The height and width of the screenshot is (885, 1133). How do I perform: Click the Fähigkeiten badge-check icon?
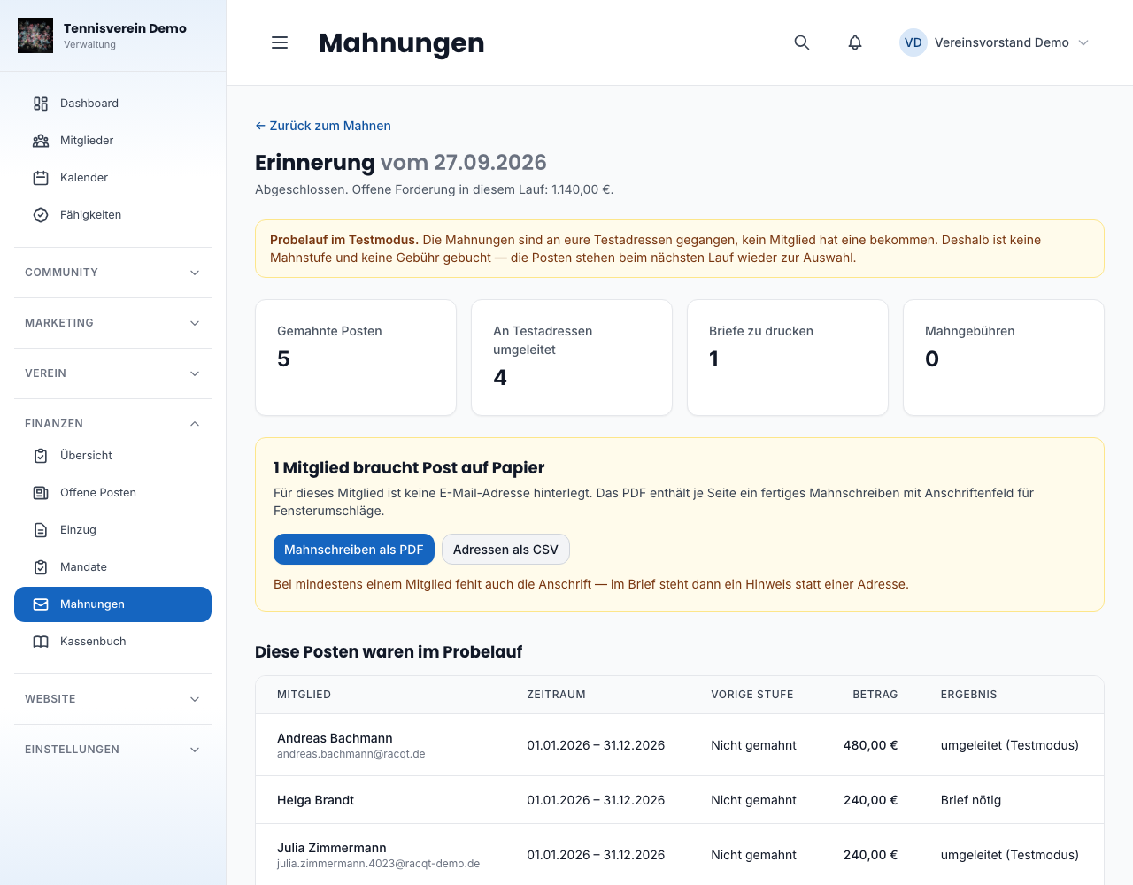click(x=41, y=215)
